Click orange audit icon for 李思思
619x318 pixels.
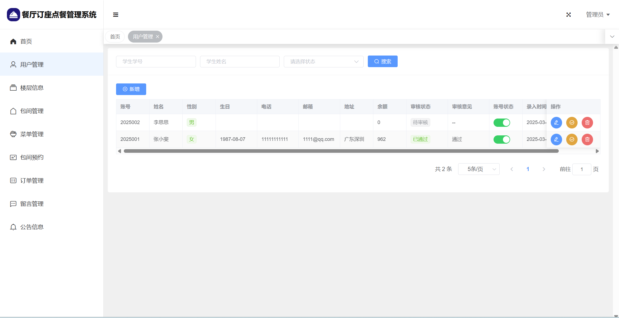click(x=572, y=123)
